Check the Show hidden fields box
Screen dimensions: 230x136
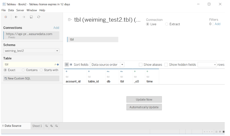click(166, 65)
